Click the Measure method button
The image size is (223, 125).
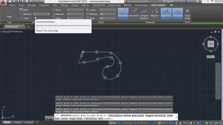[x=154, y=12]
